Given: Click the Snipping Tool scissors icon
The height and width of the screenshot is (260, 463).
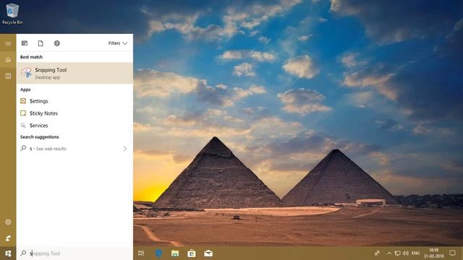Looking at the screenshot, I should coord(26,73).
